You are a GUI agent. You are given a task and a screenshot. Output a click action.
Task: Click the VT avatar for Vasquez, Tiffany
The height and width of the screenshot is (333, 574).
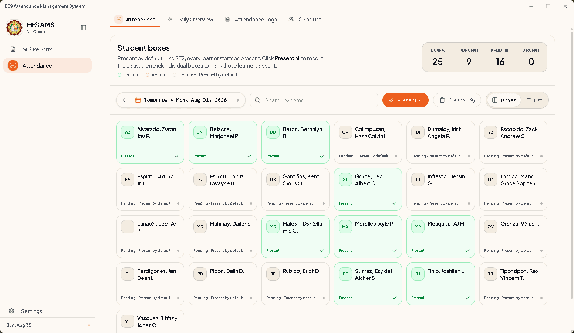point(128,321)
